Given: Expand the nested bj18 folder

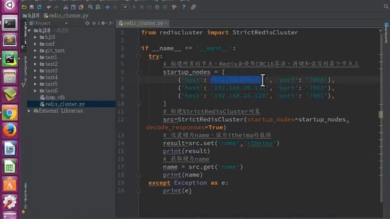Looking at the screenshot, I should pos(35,37).
